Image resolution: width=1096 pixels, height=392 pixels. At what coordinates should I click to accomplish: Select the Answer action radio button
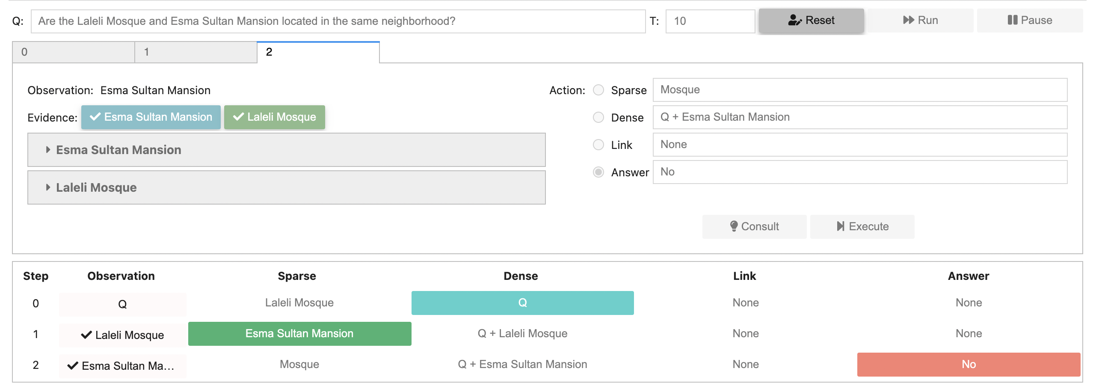(598, 172)
